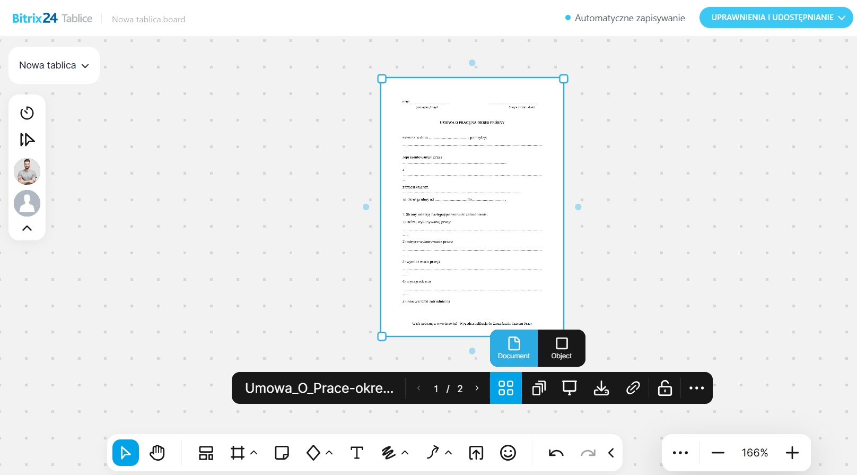Open the emoji sticker picker
The height and width of the screenshot is (475, 857).
tap(508, 453)
